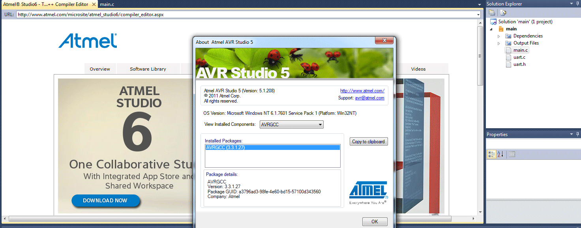Pin the Solution Explorer panel
This screenshot has height=228, width=581.
[578, 4]
